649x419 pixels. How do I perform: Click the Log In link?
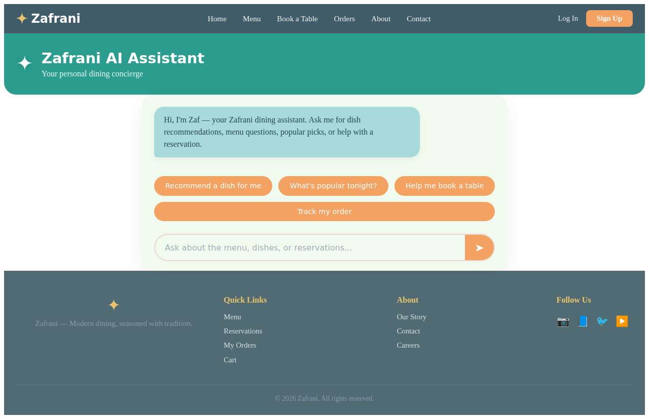(x=568, y=18)
